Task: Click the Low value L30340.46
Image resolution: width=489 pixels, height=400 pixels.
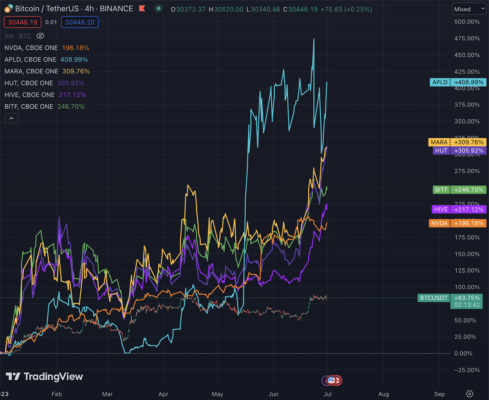Action: pos(263,9)
